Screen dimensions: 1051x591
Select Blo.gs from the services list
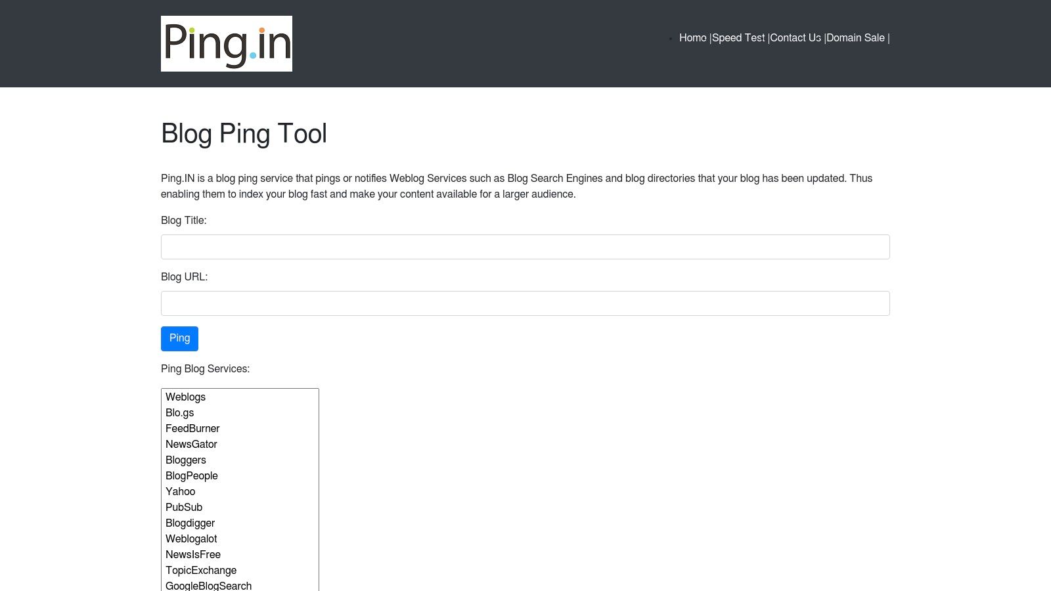179,412
